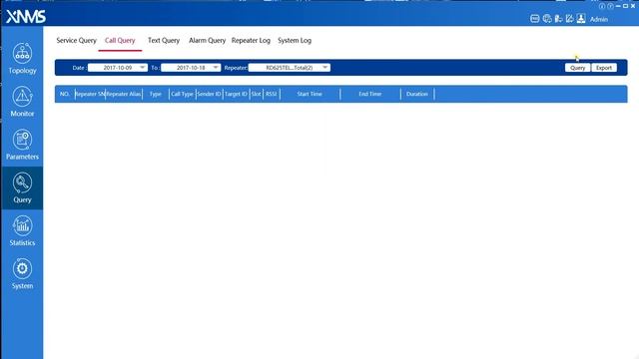Click the Admin user avatar icon
Viewport: 639px width, 359px height.
point(581,19)
